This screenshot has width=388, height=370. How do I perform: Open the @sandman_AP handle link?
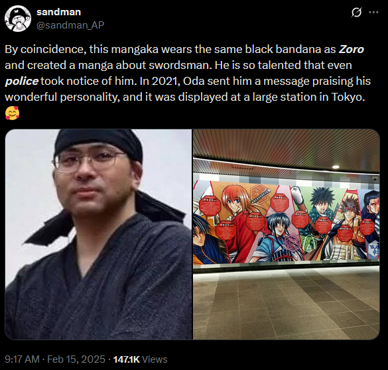[x=70, y=25]
